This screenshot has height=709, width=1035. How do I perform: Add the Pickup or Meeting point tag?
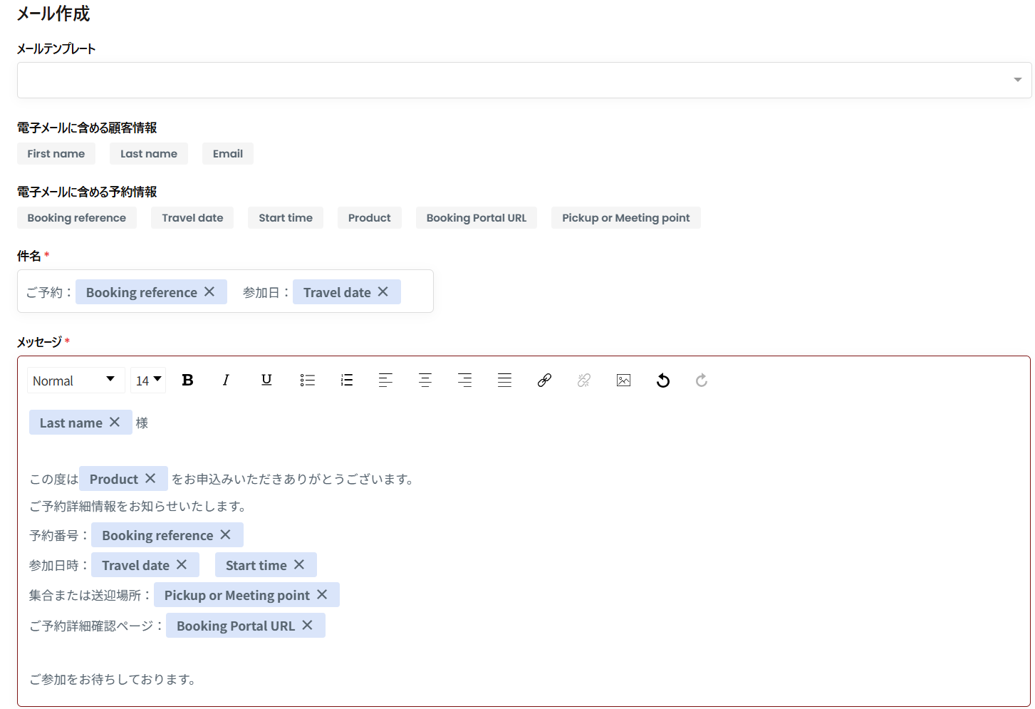625,218
